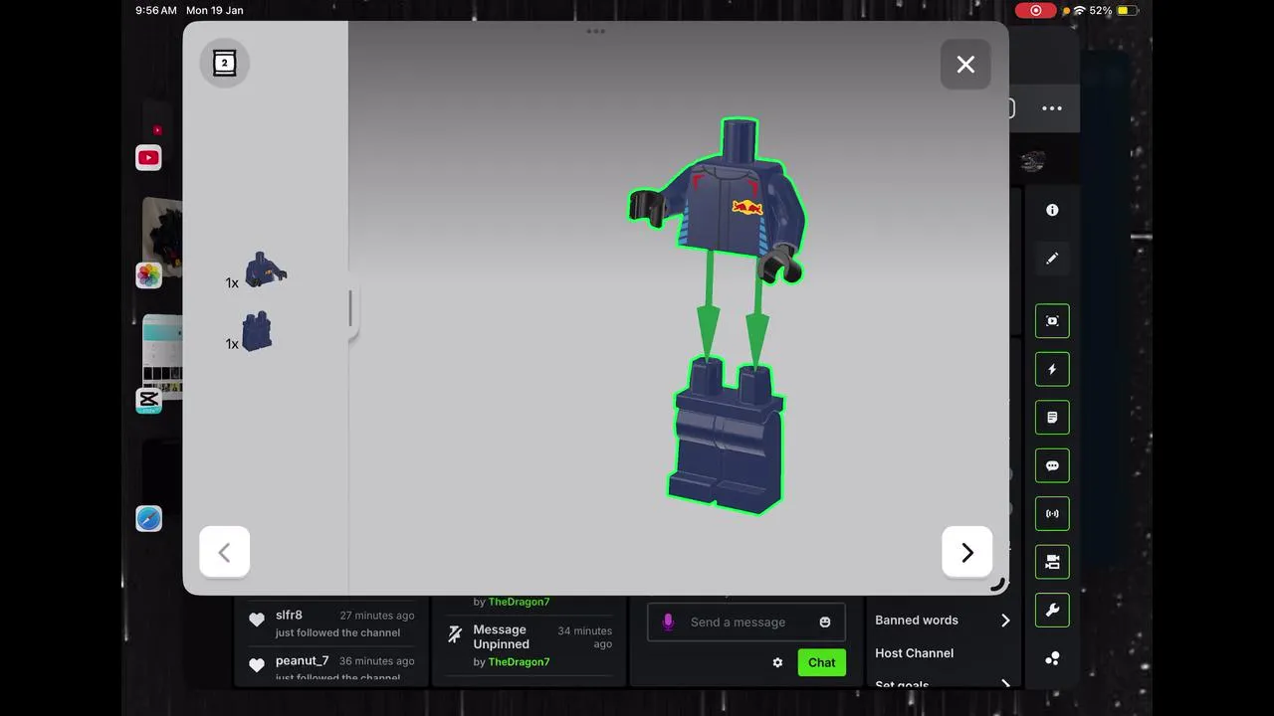This screenshot has height=716, width=1274.
Task: Toggle the document notes panel icon
Action: [x=1052, y=418]
